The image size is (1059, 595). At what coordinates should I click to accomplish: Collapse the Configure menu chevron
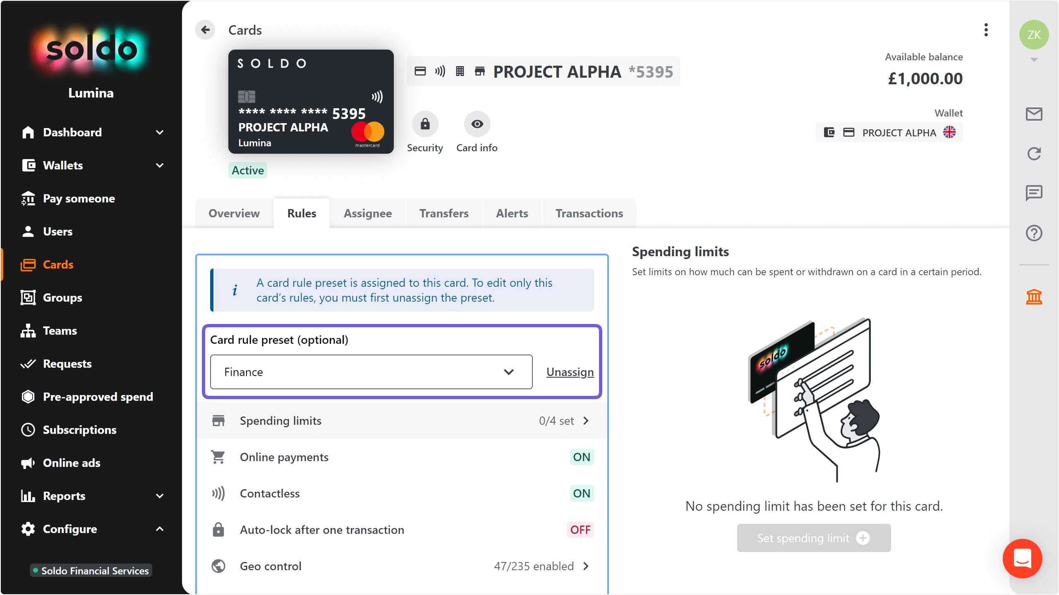point(160,529)
